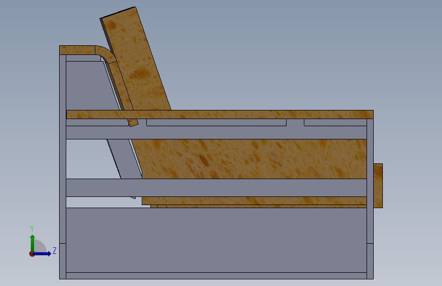Select the middle horizontal gray rail

point(216,188)
